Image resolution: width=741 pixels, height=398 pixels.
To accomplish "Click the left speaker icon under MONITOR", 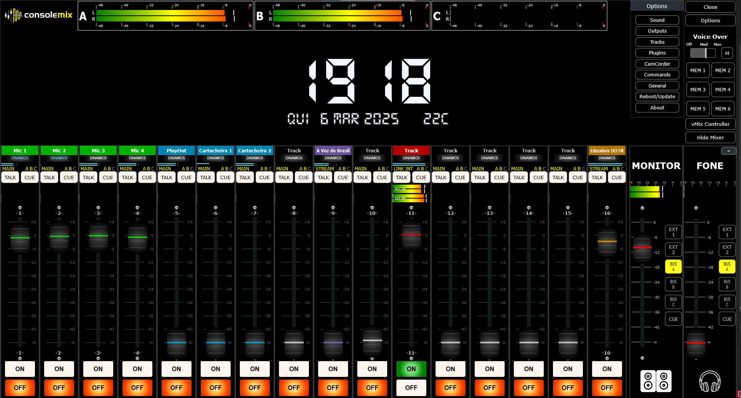I will [x=649, y=381].
